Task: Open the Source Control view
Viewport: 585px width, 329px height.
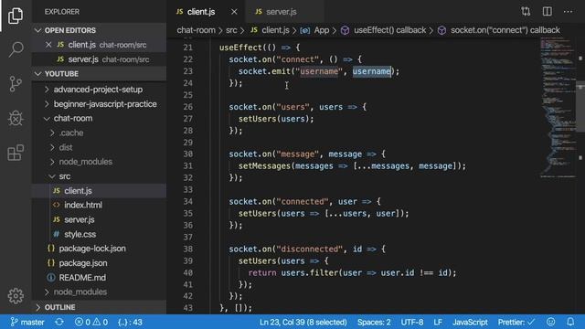Action: coord(16,84)
